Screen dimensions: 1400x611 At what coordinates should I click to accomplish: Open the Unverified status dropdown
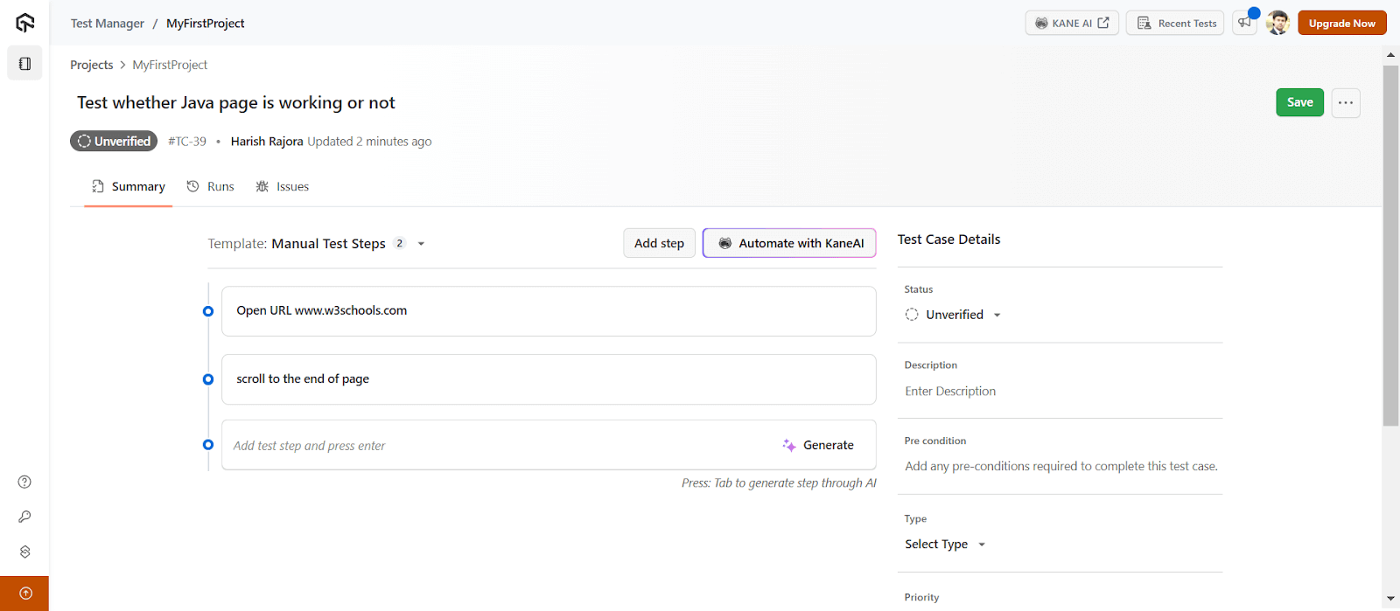pyautogui.click(x=954, y=315)
